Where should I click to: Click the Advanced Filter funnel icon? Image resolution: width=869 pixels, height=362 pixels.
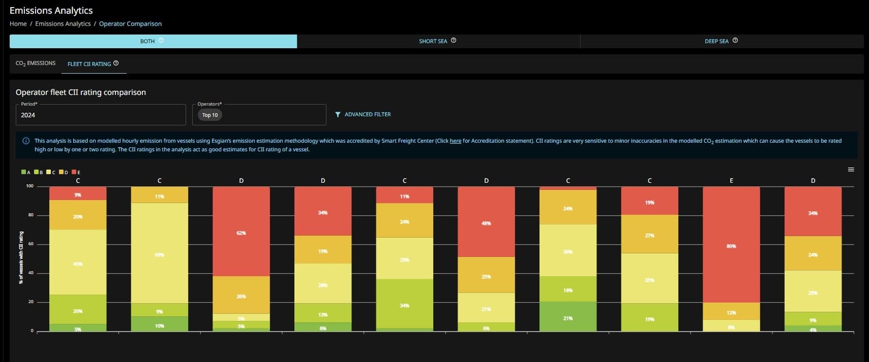coord(338,115)
